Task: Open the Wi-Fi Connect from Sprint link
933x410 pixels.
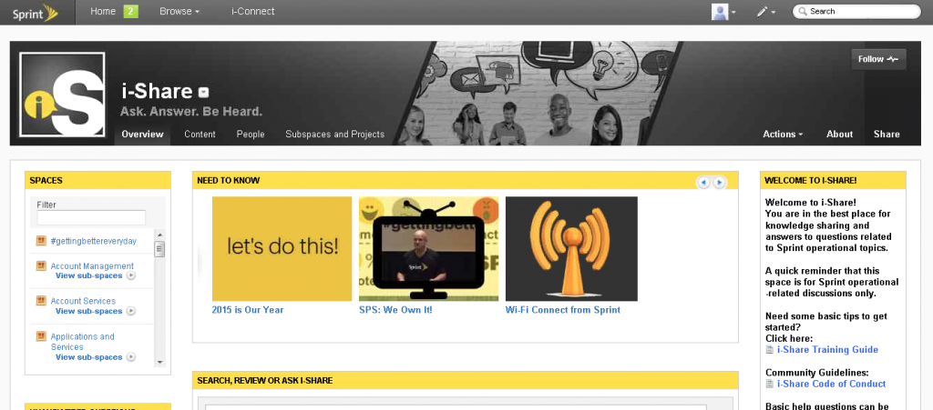Action: pos(562,310)
